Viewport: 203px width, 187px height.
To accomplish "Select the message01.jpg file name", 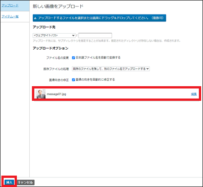I will (57, 94).
